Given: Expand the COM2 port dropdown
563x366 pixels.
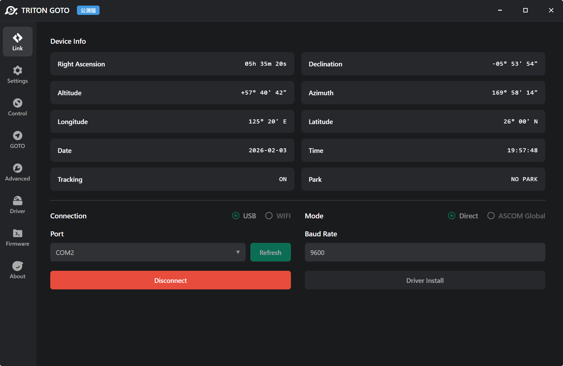Looking at the screenshot, I should coord(143,252).
